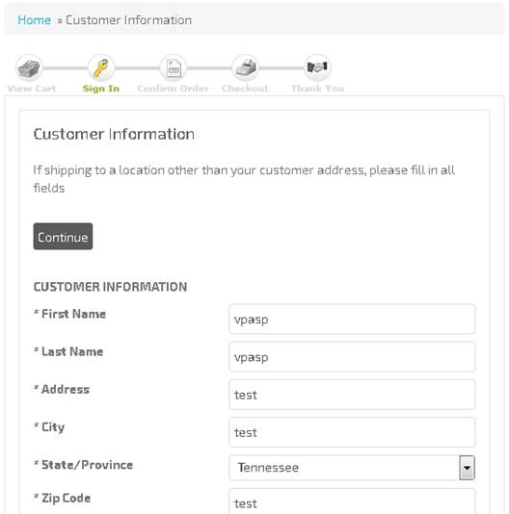
Task: Click the Sign In key icon
Action: pos(101,67)
